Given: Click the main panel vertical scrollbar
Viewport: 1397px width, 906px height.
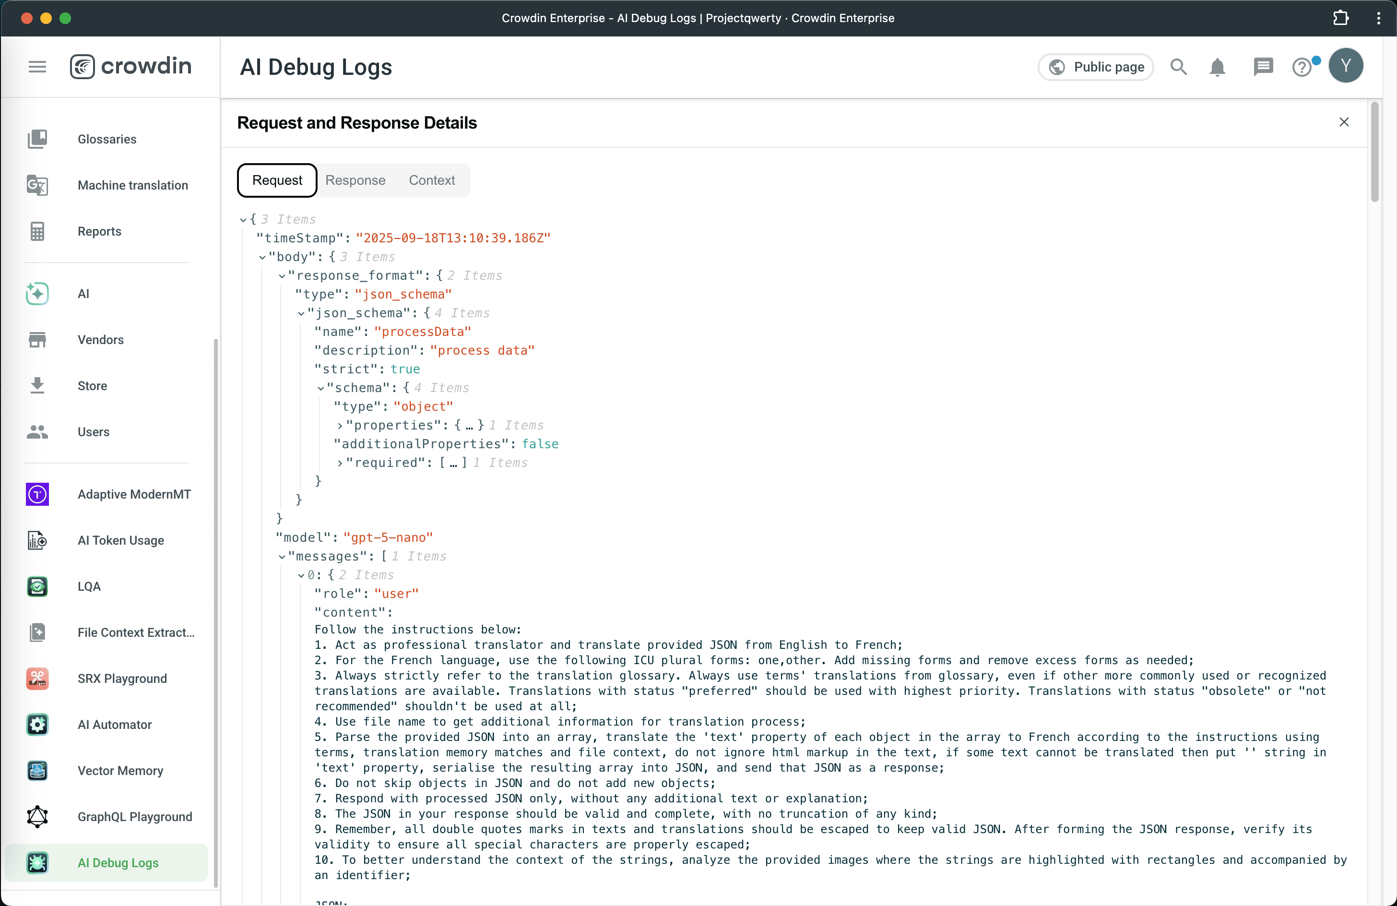Looking at the screenshot, I should [1374, 153].
